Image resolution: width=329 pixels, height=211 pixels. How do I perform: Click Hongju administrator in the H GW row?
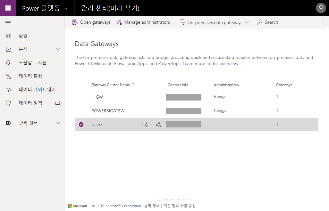[x=220, y=97]
